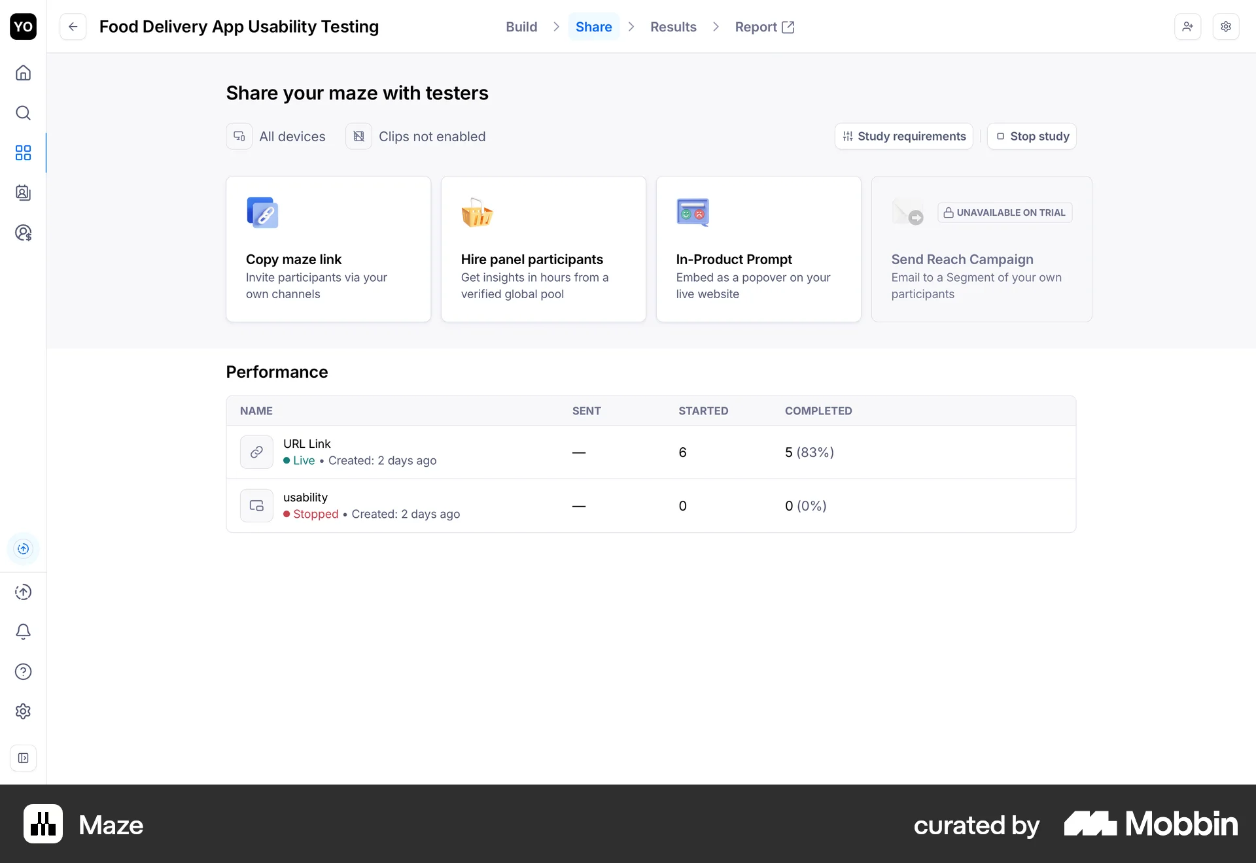Screen dimensions: 1256x863
Task: Click the upgrade arrow icon in sidebar
Action: tap(23, 592)
